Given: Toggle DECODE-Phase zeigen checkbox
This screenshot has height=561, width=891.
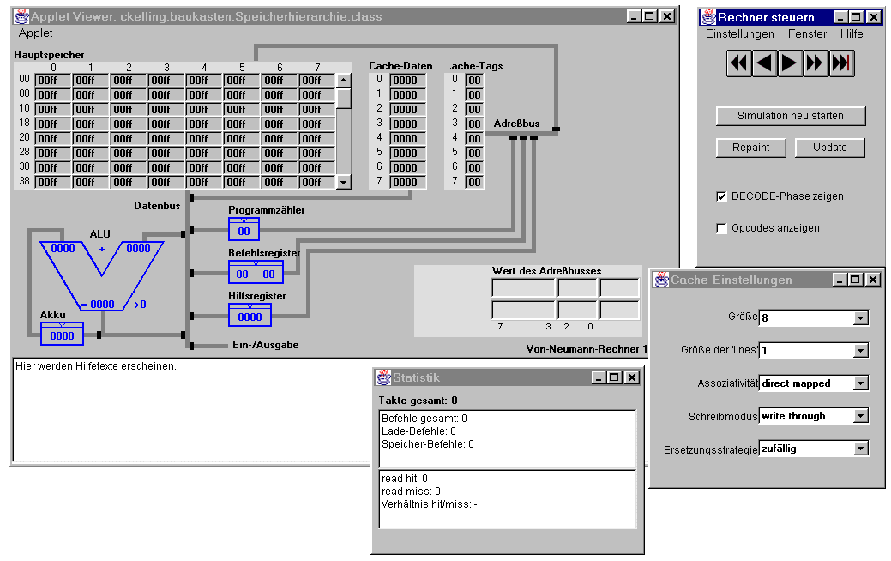Looking at the screenshot, I should click(x=722, y=196).
